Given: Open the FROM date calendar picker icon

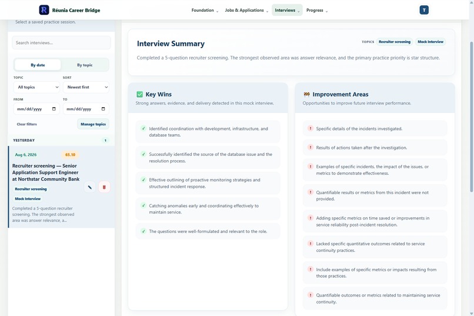Looking at the screenshot, I should pos(54,109).
